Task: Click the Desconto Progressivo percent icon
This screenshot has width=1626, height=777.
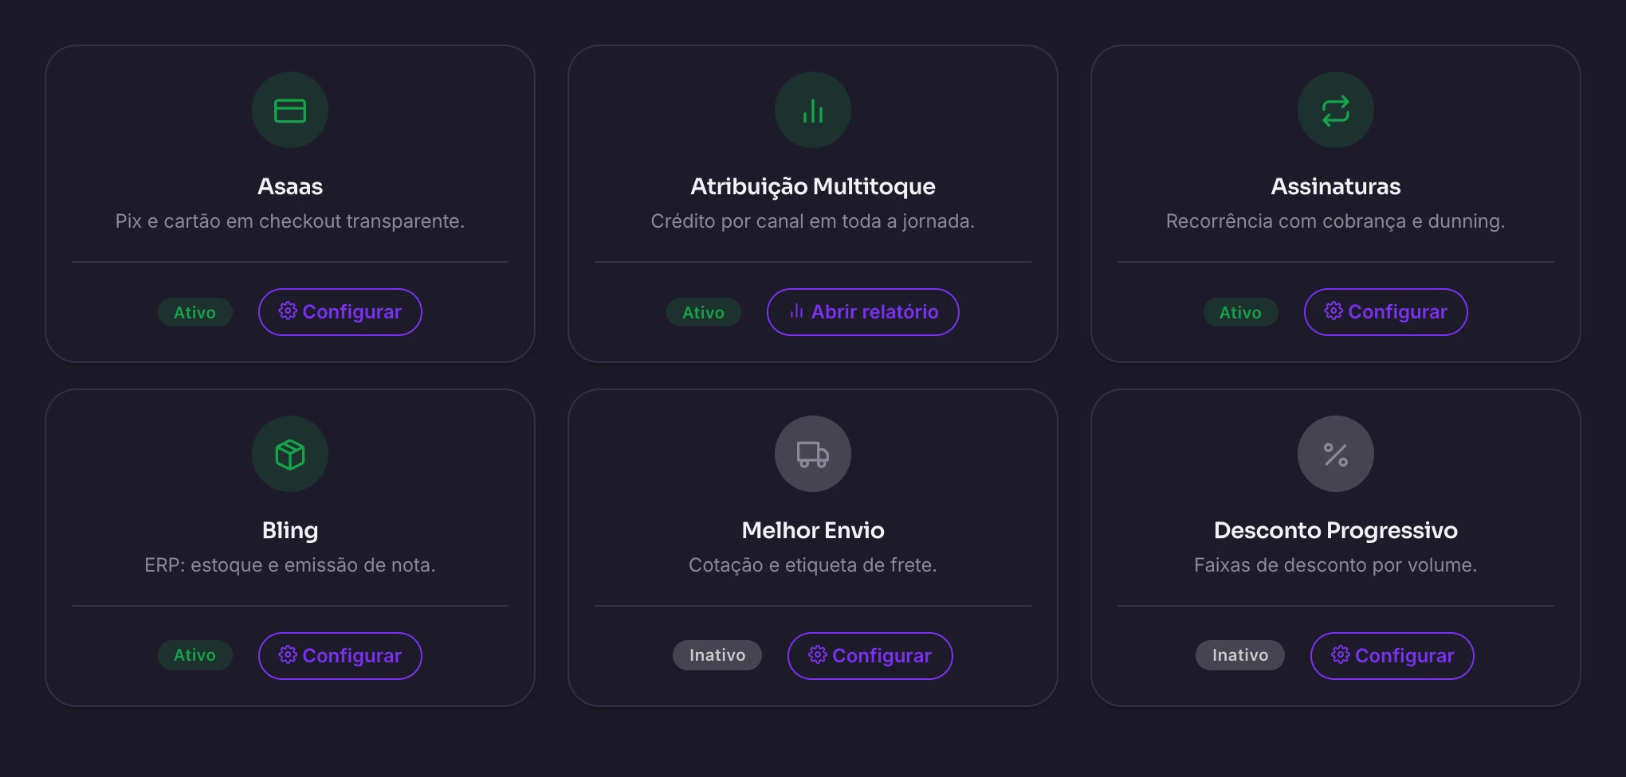Action: click(x=1336, y=454)
